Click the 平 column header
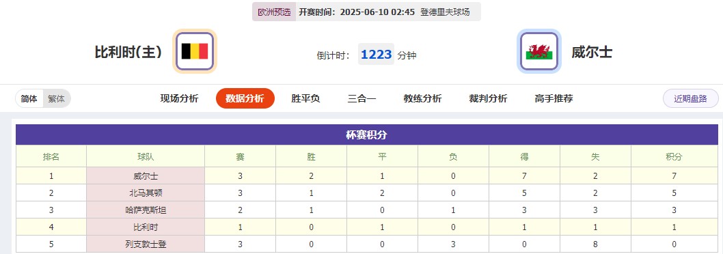723x254 pixels. tap(382, 157)
